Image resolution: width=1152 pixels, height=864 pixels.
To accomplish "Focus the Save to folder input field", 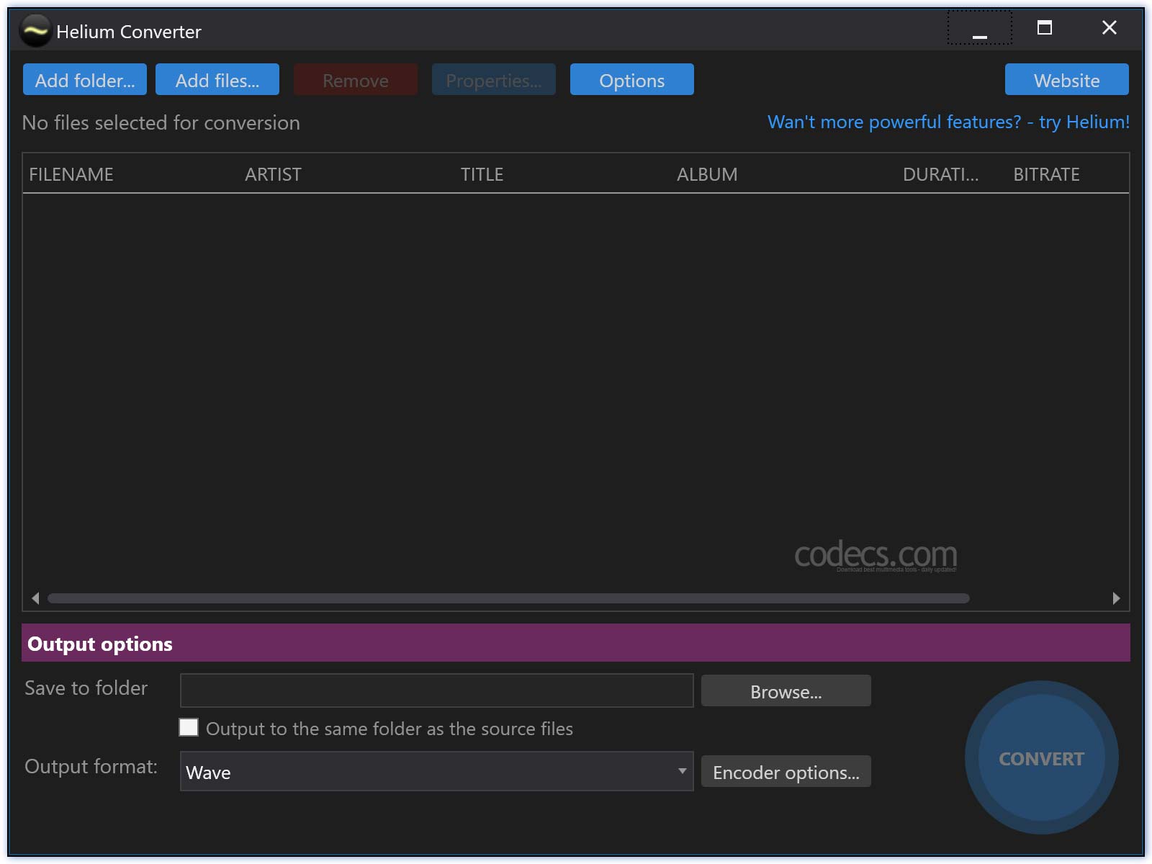I will click(x=437, y=690).
